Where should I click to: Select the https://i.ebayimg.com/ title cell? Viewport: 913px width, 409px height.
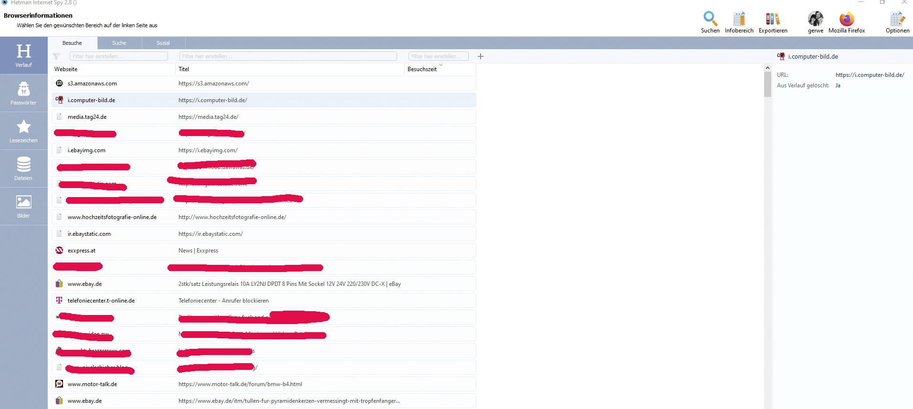click(x=208, y=150)
